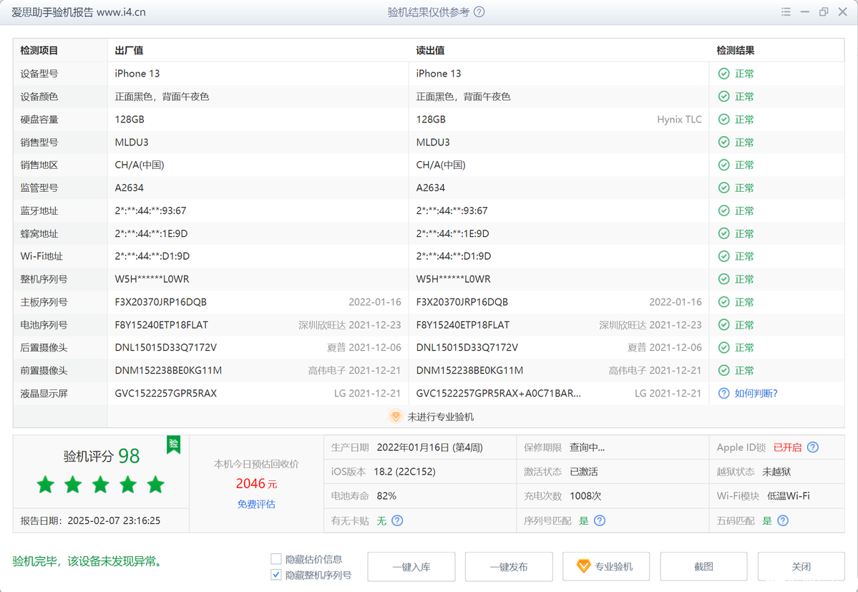Click the 检测结果 column header
The height and width of the screenshot is (592, 858).
736,50
